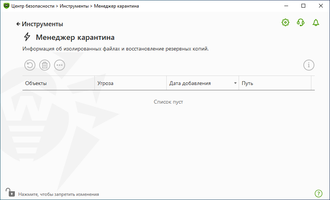This screenshot has height=200, width=330.
Task: Sort by the Объекты column header
Action: [x=59, y=83]
